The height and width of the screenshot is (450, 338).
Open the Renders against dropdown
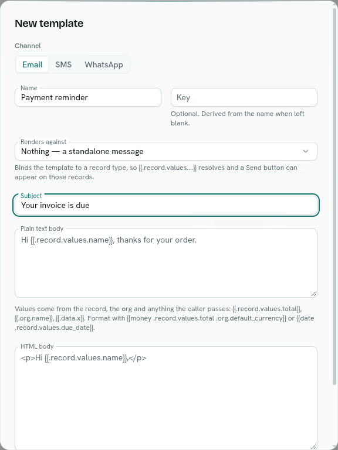[166, 151]
